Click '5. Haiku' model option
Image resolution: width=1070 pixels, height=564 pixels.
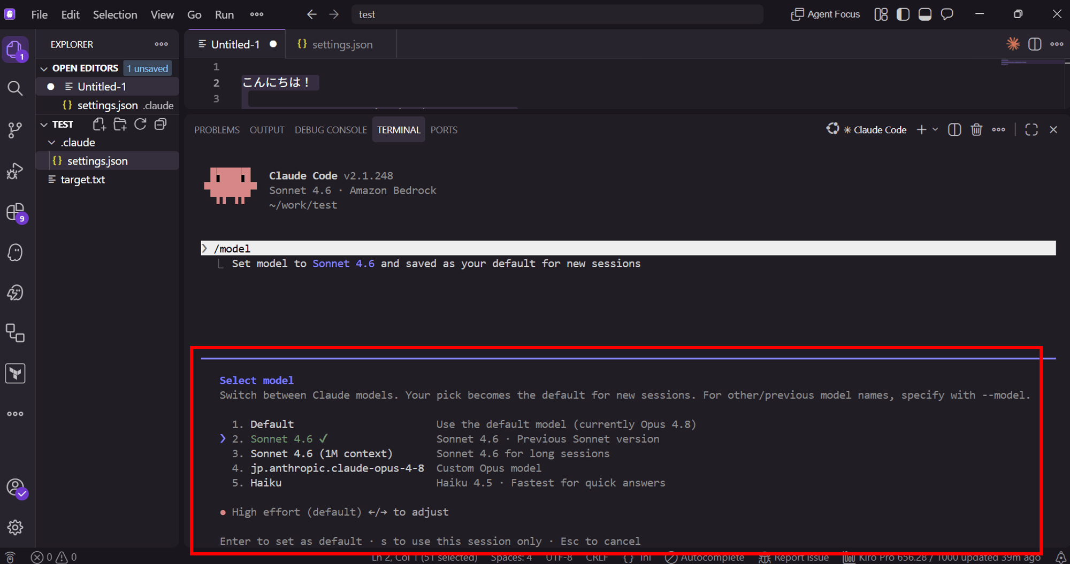coord(257,483)
